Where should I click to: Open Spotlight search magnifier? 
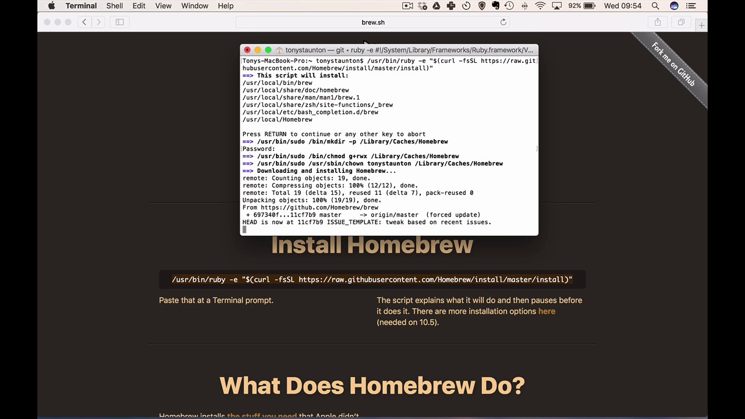[655, 6]
